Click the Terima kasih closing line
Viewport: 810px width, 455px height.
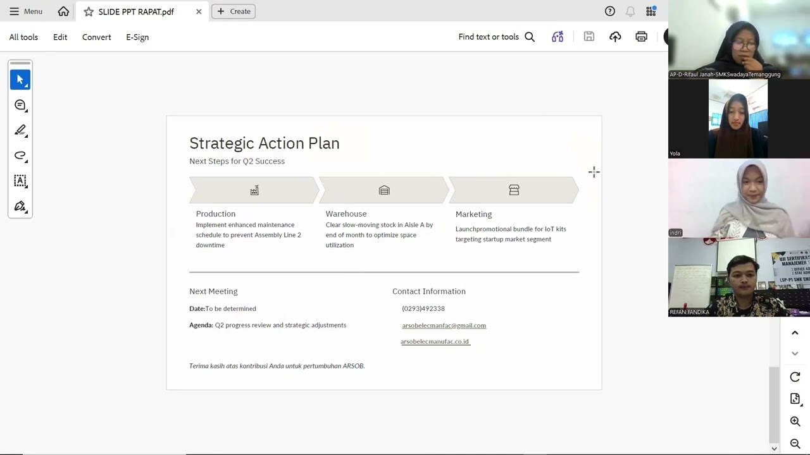pos(277,366)
